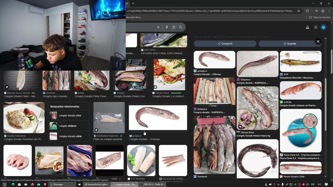
Task: Select related search congrio chileno
Action: click(69, 126)
